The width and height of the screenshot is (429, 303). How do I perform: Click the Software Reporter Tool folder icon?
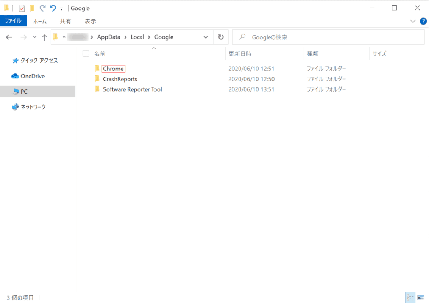point(97,89)
